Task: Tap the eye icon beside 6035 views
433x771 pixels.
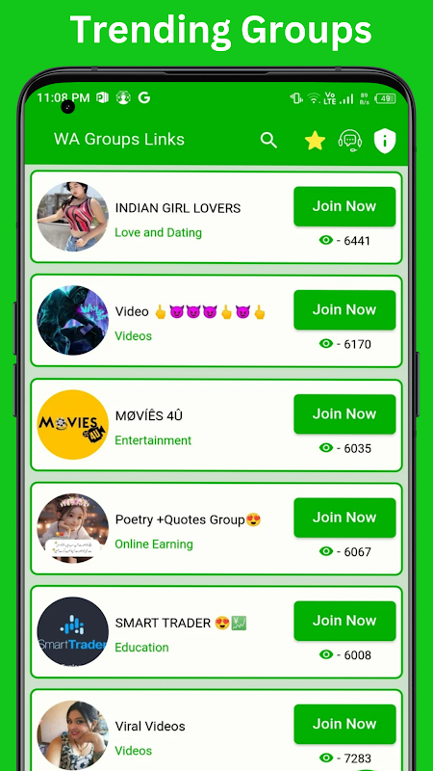Action: pyautogui.click(x=326, y=447)
